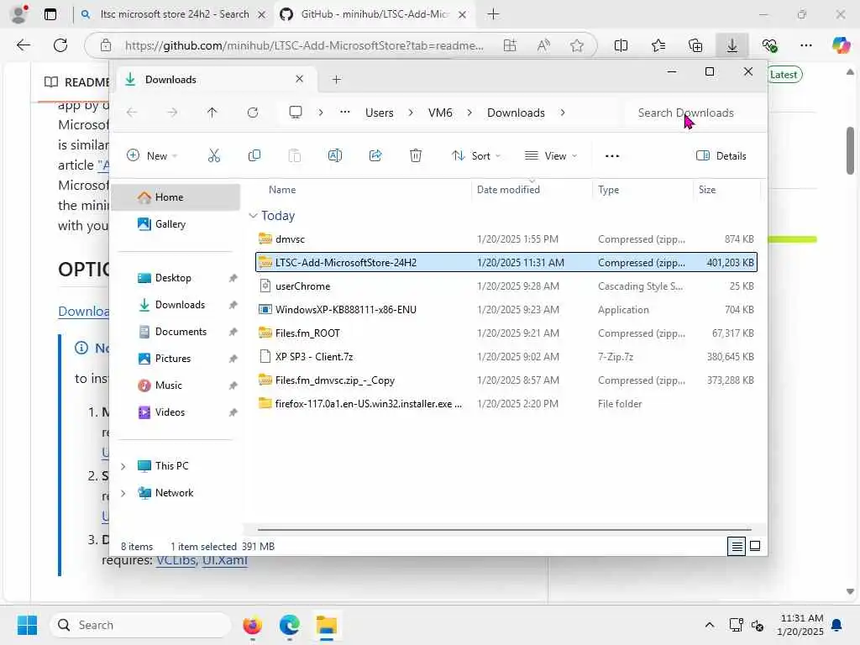Click the Edge favorites star in address bar
The height and width of the screenshot is (645, 860).
576,45
